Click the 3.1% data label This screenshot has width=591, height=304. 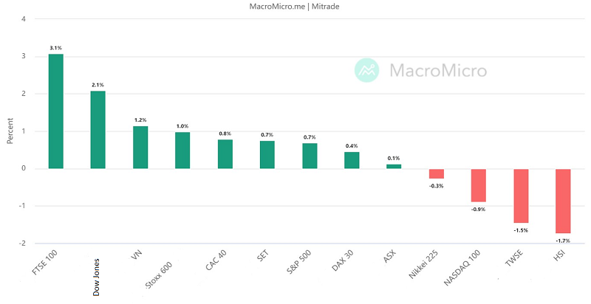tap(56, 47)
